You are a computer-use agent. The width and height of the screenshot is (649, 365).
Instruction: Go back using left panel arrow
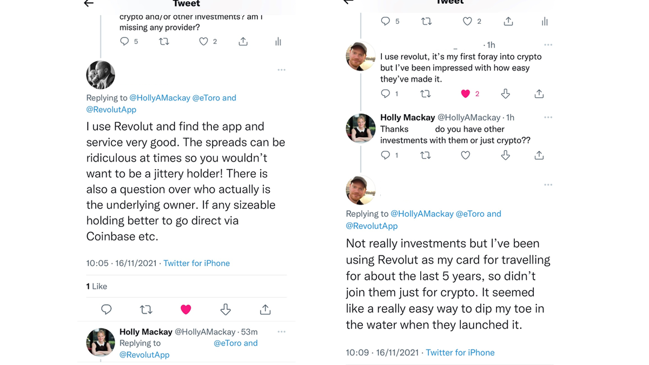tap(89, 3)
